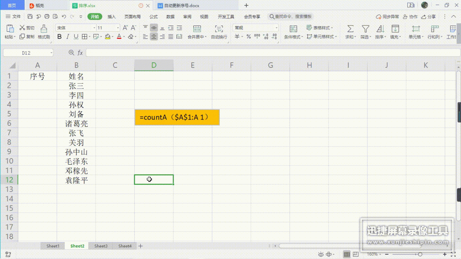Click the zoom magnifier beside fx
This screenshot has width=461, height=259.
click(x=71, y=53)
